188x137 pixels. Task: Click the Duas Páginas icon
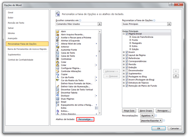click(x=58, y=99)
